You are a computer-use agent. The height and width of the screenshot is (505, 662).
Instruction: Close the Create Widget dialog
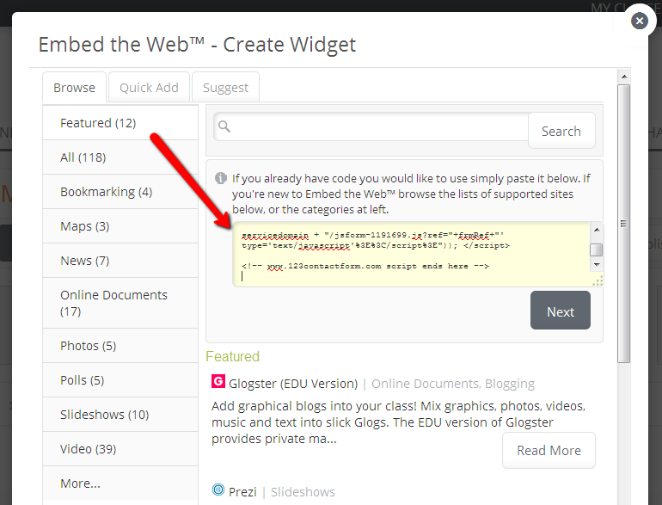coord(639,21)
